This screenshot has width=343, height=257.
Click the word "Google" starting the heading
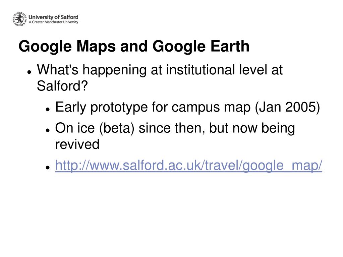click(45, 46)
